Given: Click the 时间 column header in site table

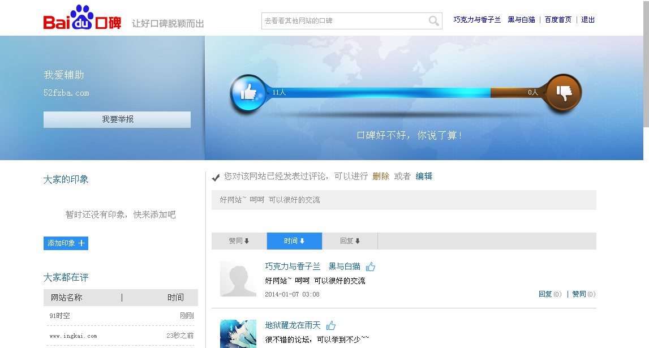Looking at the screenshot, I should pos(175,298).
